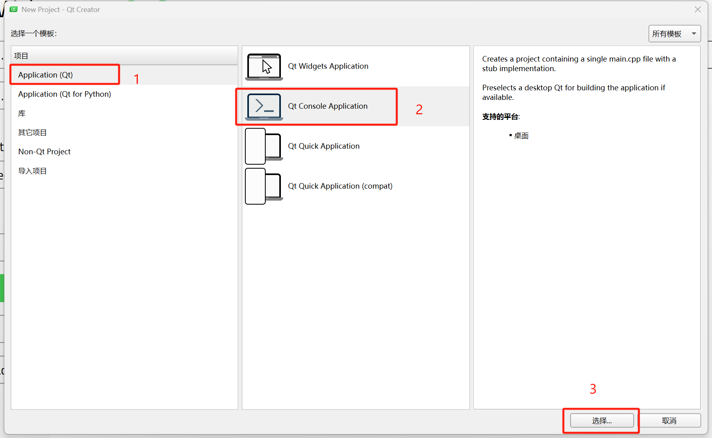The height and width of the screenshot is (438, 712).
Task: Select the Qt Console Application template
Action: tap(328, 106)
